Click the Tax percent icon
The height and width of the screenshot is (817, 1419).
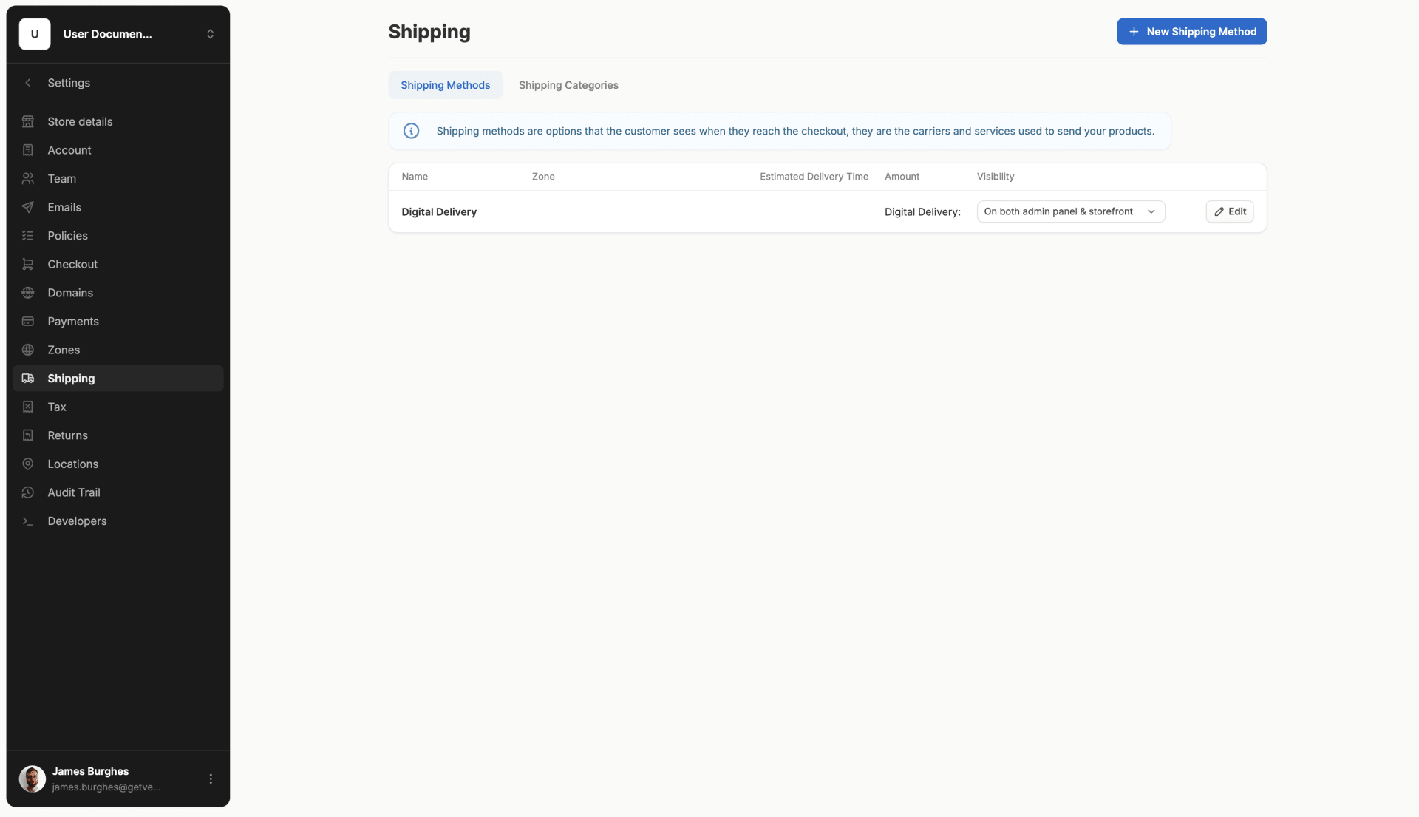coord(28,407)
